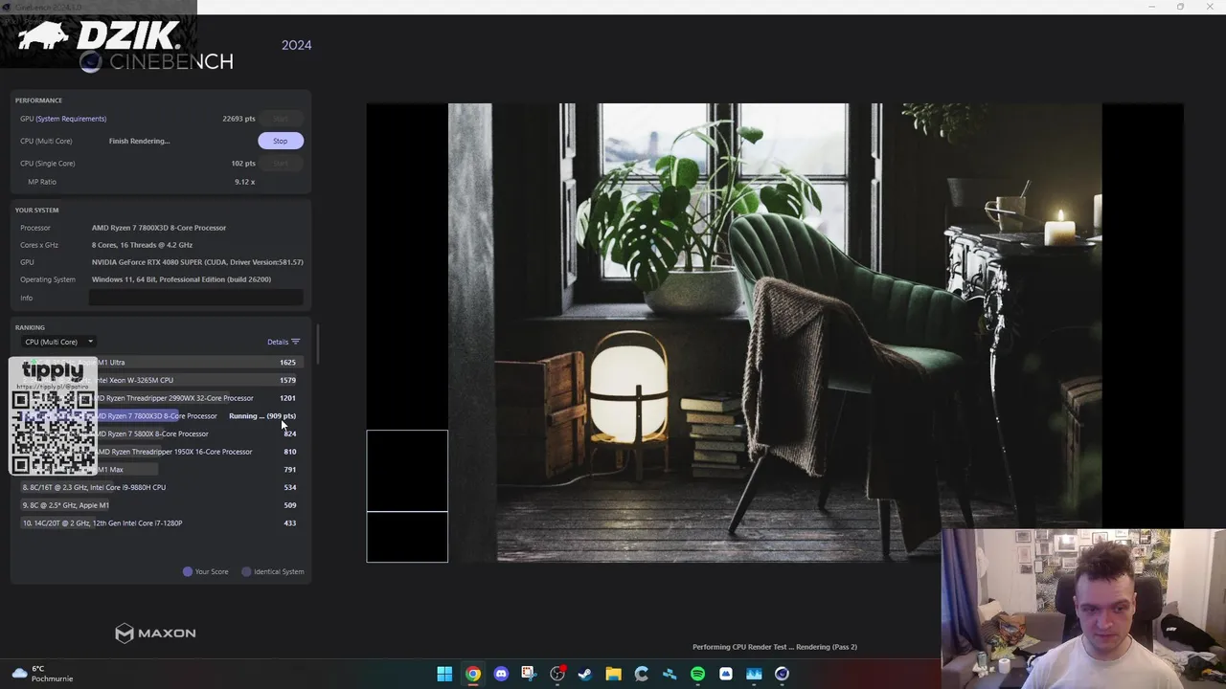1226x689 pixels.
Task: Click the Windows 11 operating system text
Action: (x=181, y=279)
